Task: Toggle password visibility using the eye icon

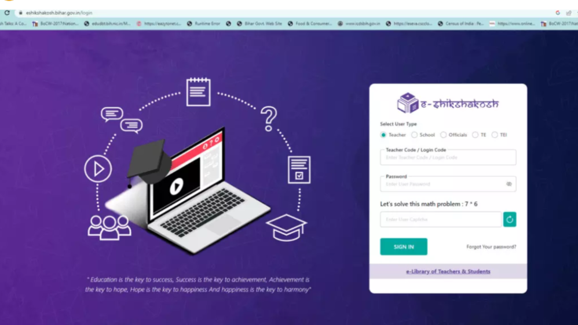Action: click(x=509, y=184)
